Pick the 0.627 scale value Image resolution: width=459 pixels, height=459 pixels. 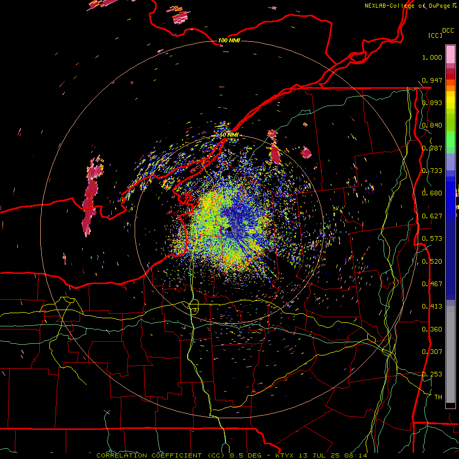[x=432, y=216]
